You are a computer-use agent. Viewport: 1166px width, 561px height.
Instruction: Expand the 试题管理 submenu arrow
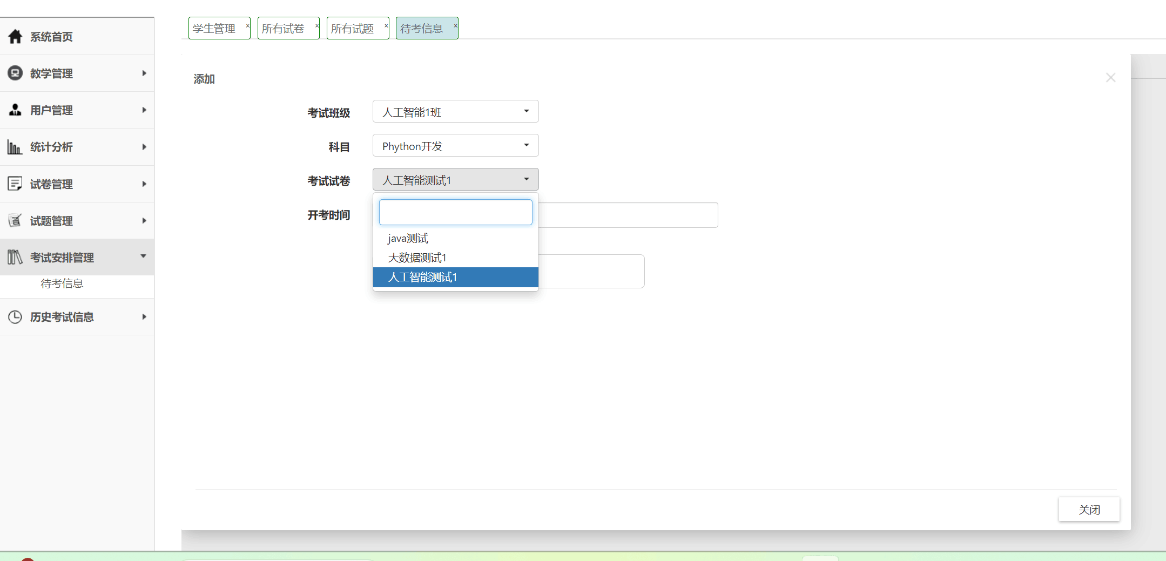coord(144,220)
